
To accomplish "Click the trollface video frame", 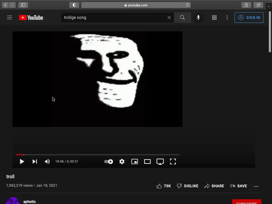I will [x=97, y=79].
